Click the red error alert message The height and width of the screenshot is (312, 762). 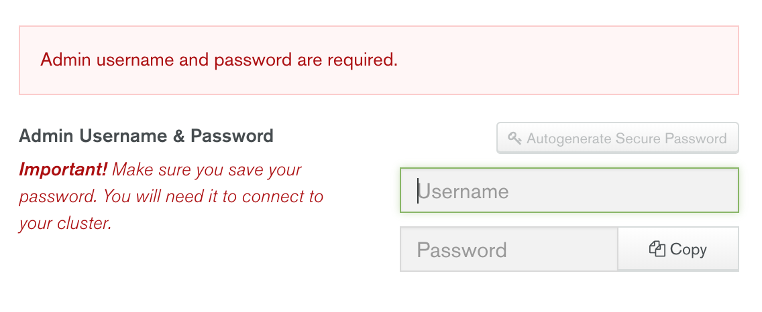(x=219, y=60)
